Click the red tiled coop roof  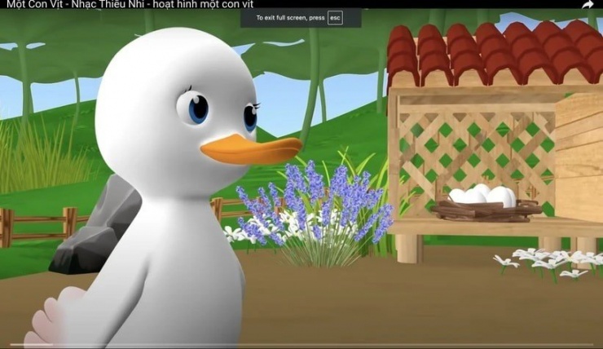(489, 53)
